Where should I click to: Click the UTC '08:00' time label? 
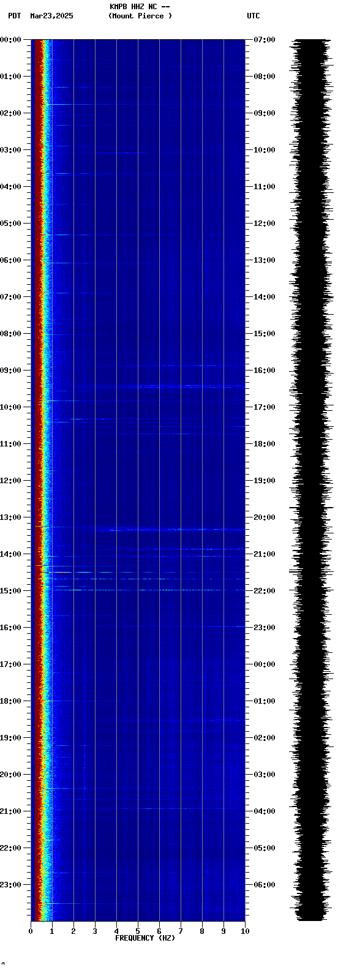(265, 77)
